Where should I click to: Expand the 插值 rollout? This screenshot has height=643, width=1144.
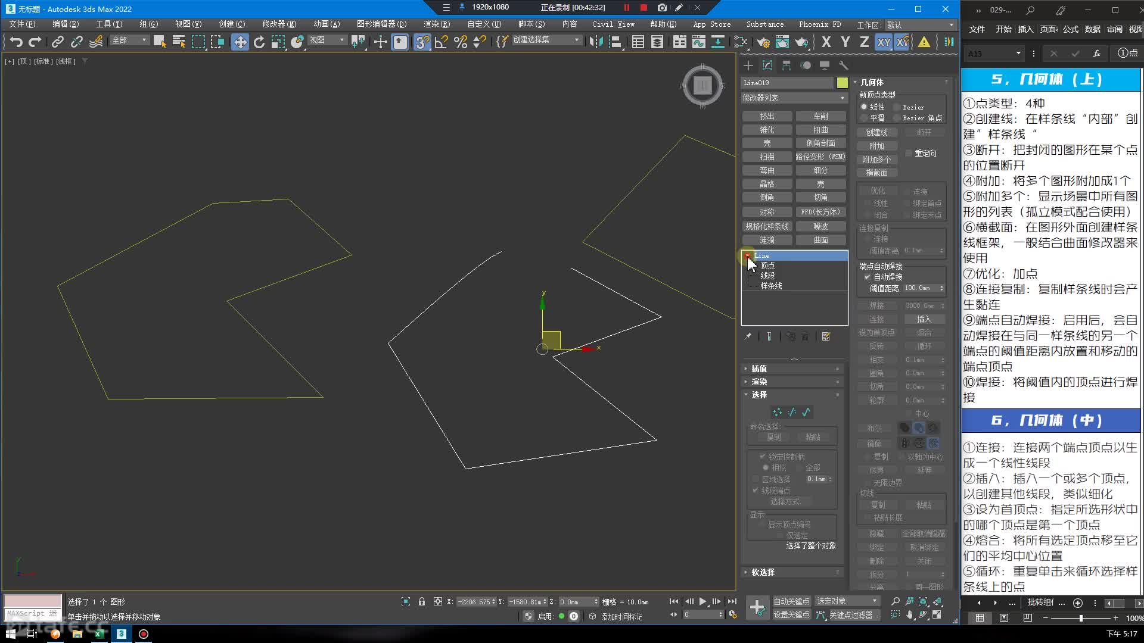click(x=792, y=369)
